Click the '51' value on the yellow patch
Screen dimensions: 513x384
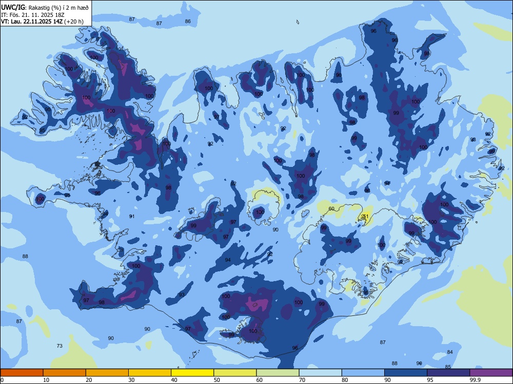click(366, 216)
